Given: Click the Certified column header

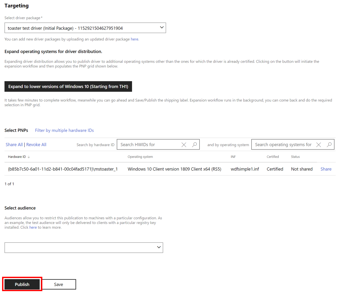Looking at the screenshot, I should [x=273, y=157].
